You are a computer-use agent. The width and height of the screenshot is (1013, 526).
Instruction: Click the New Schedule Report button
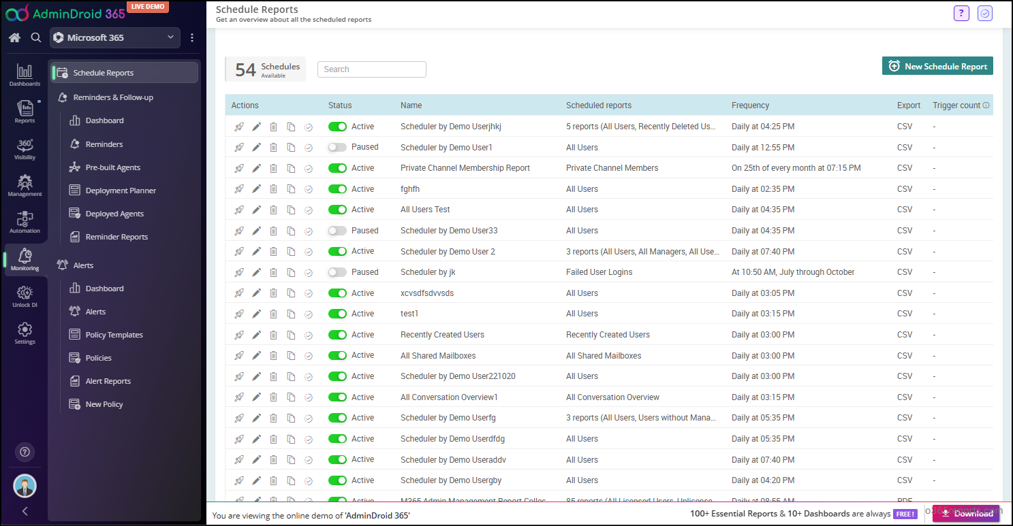(937, 66)
